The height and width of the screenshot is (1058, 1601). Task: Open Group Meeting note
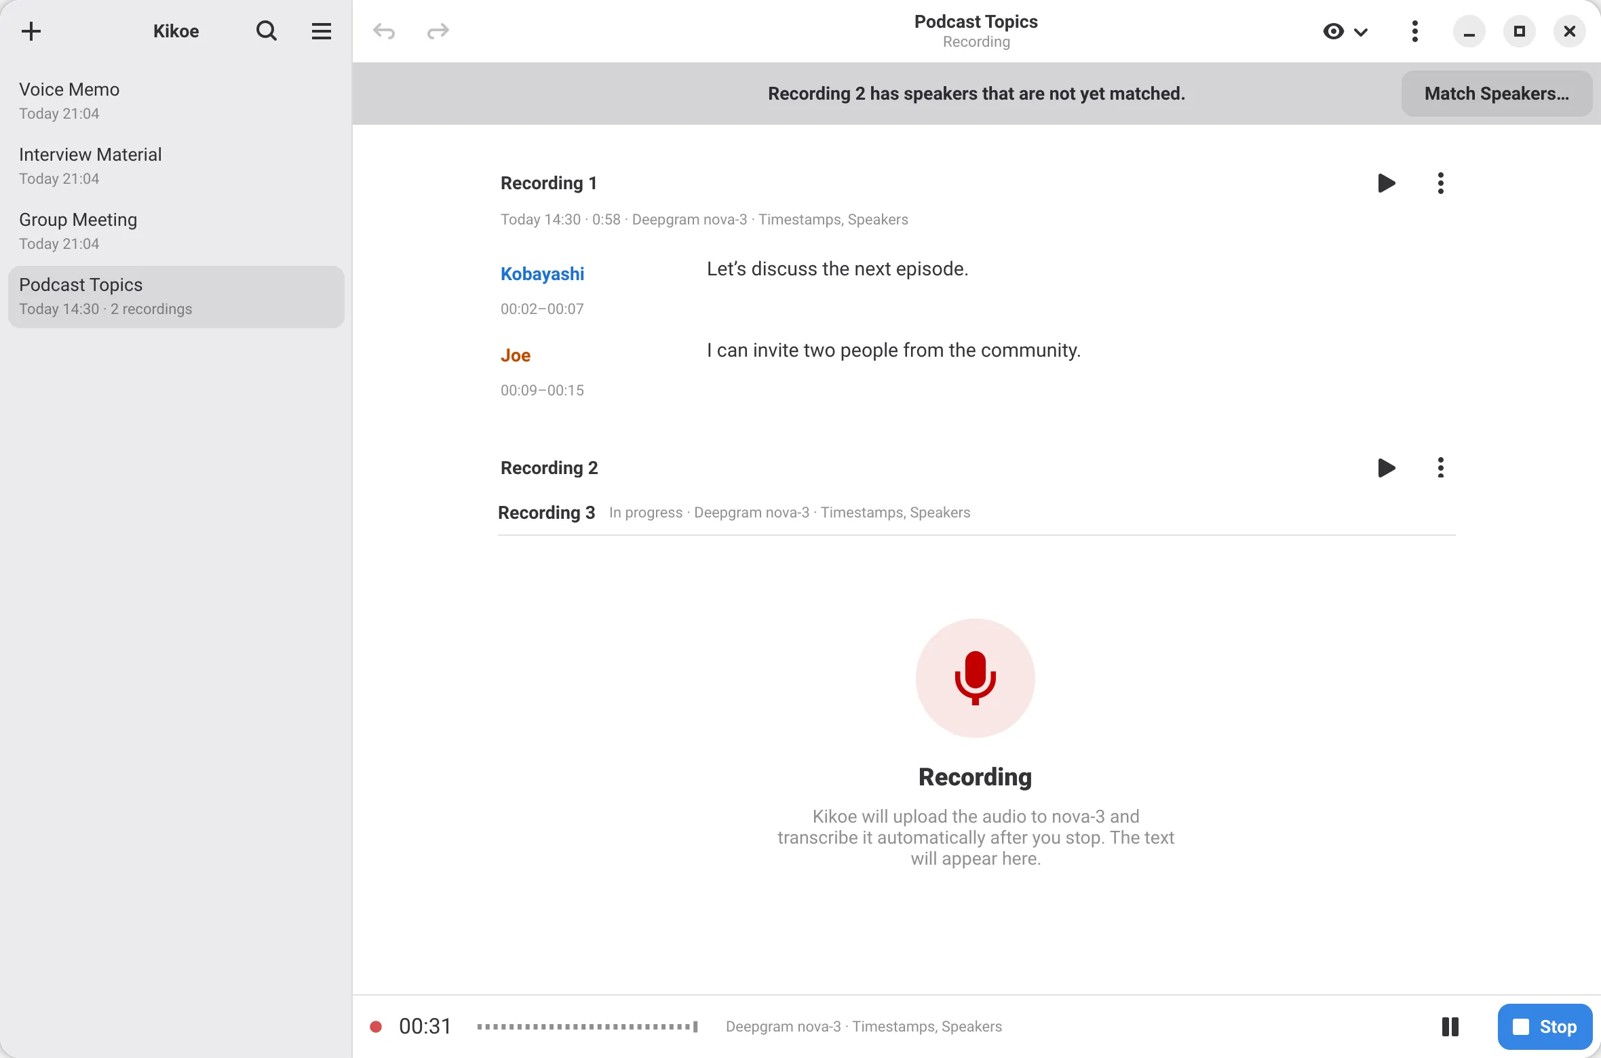(x=176, y=231)
